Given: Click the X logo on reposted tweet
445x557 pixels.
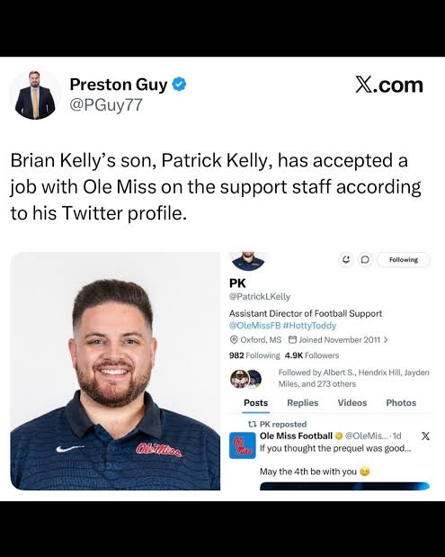Looking at the screenshot, I should 425,436.
